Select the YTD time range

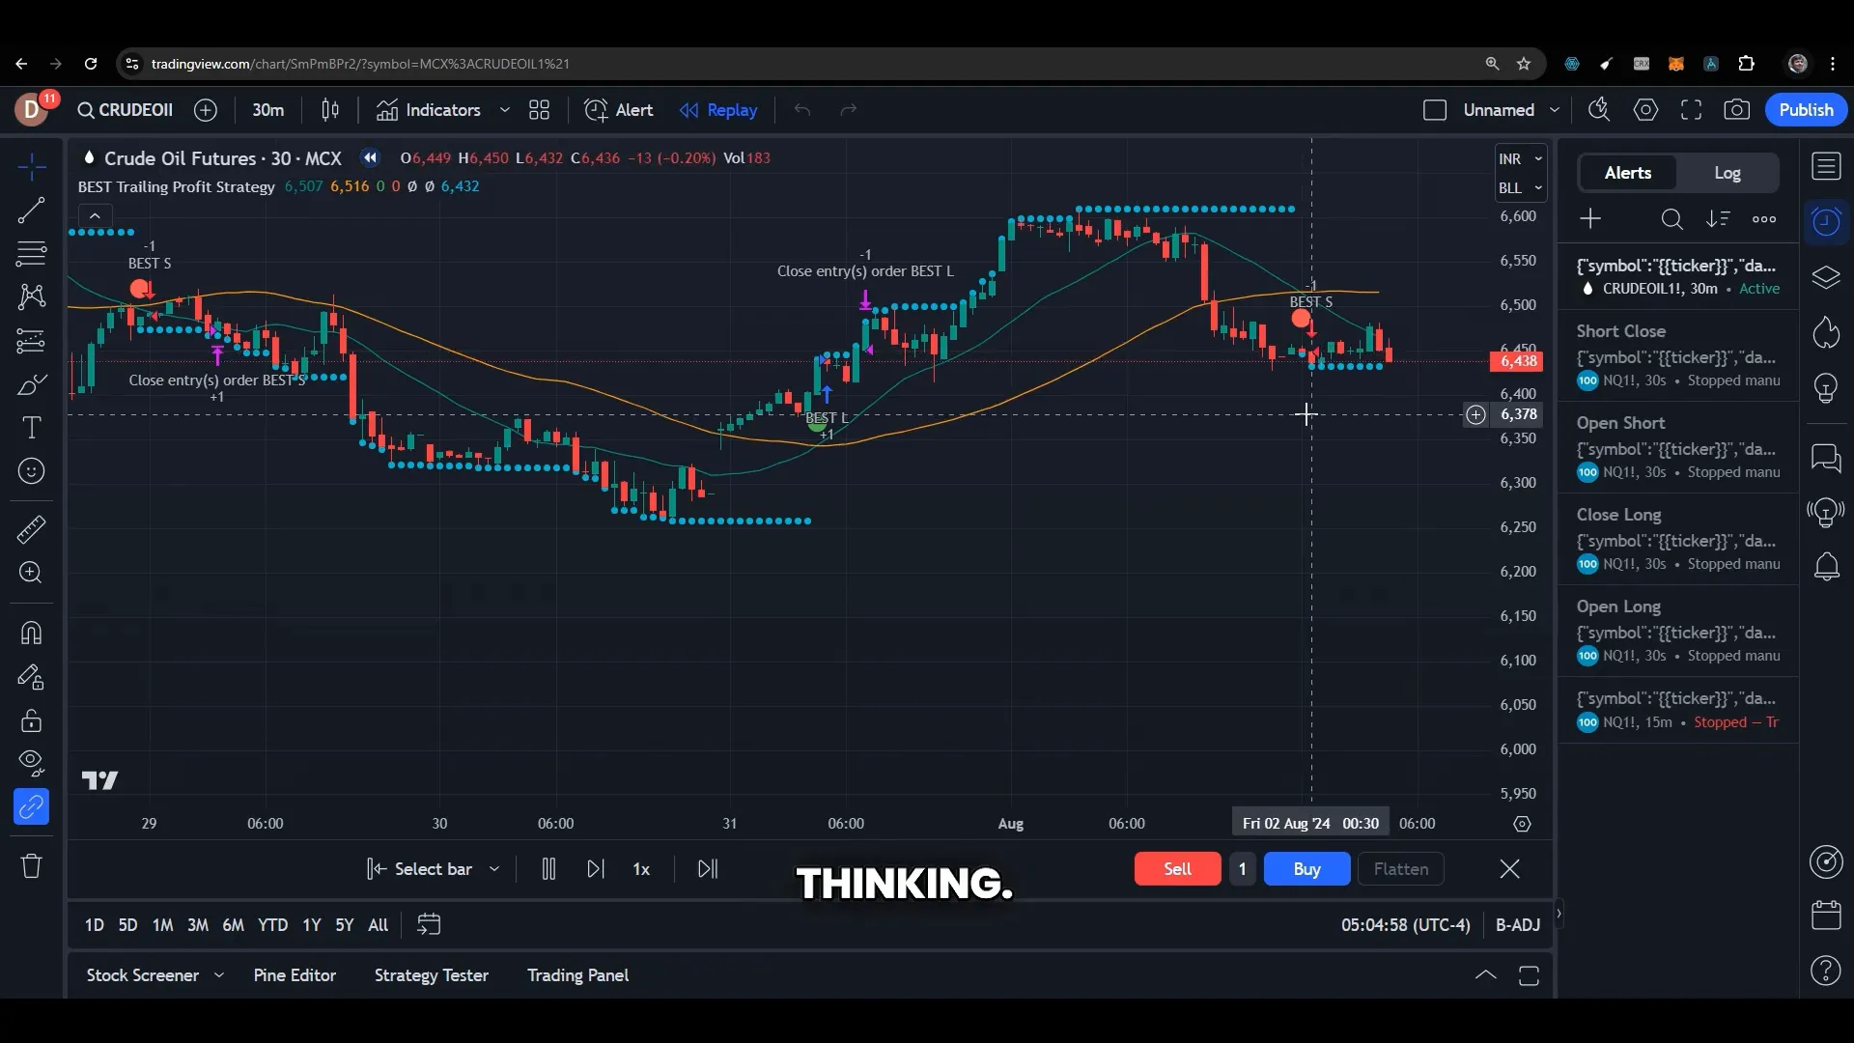[272, 925]
